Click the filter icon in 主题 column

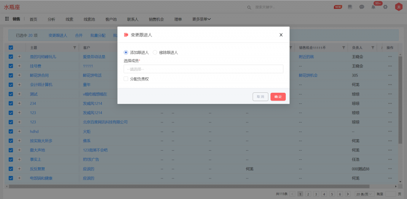pyautogui.click(x=75, y=48)
